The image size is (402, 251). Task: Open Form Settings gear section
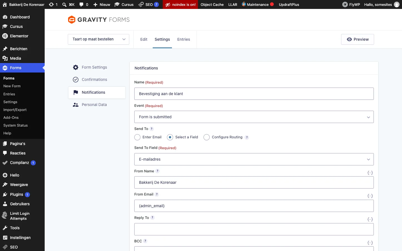point(97,67)
